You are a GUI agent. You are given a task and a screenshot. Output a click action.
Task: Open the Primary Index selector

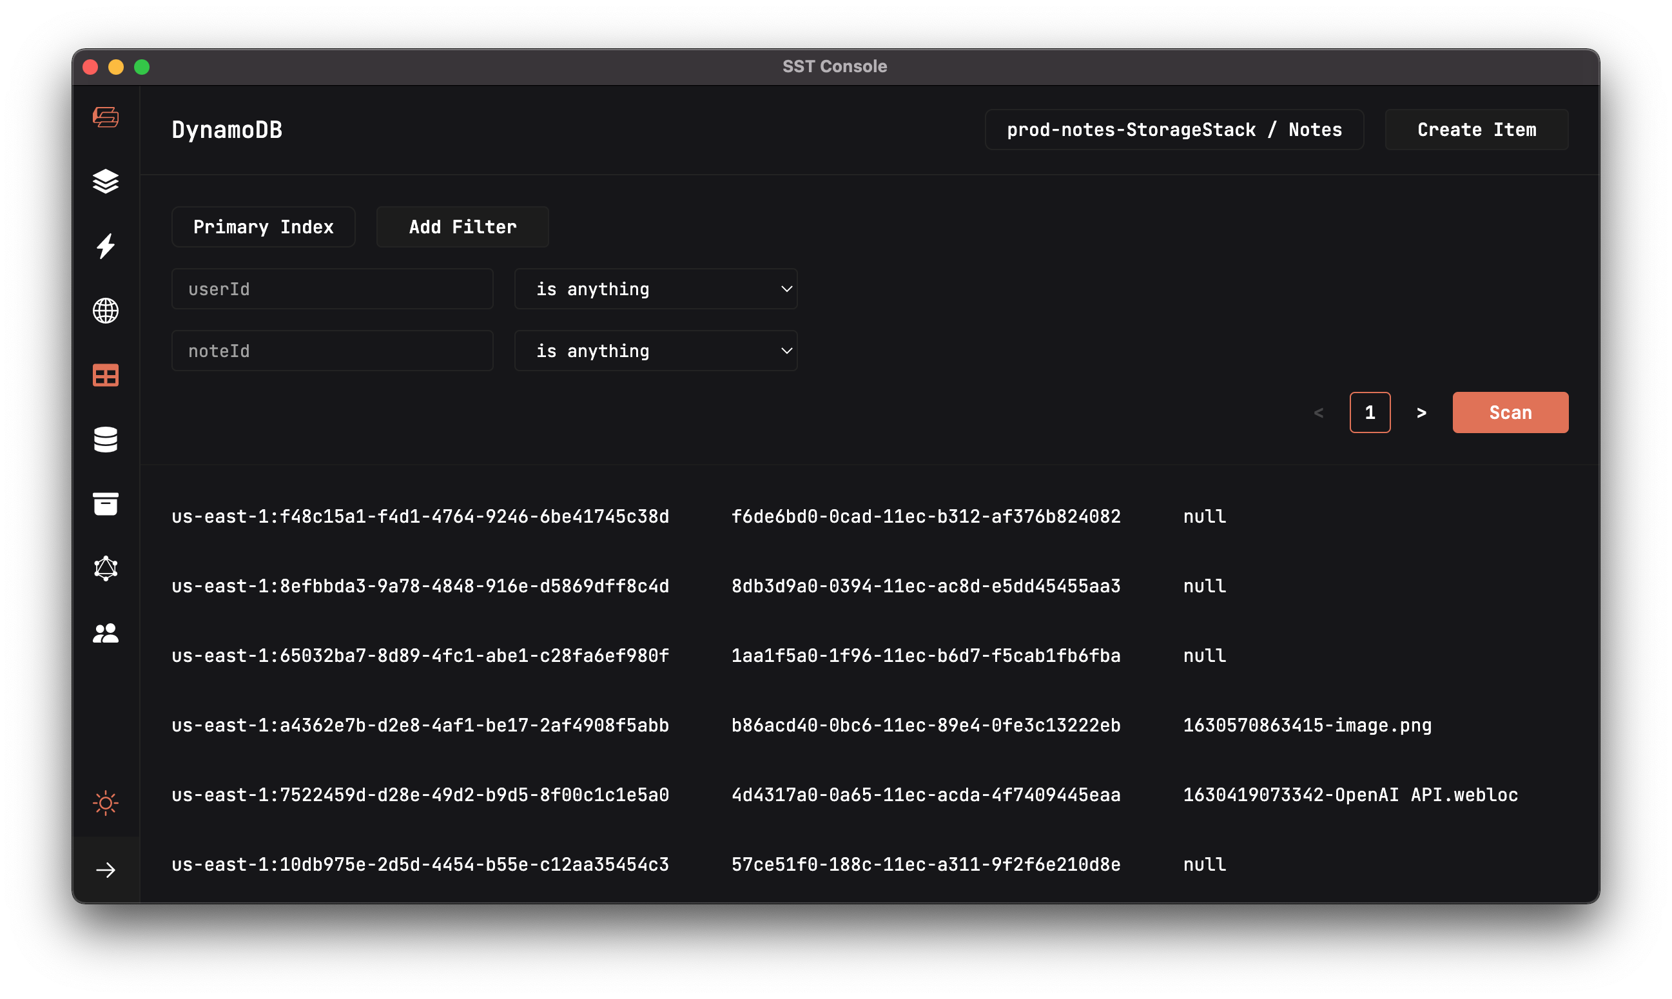tap(263, 227)
